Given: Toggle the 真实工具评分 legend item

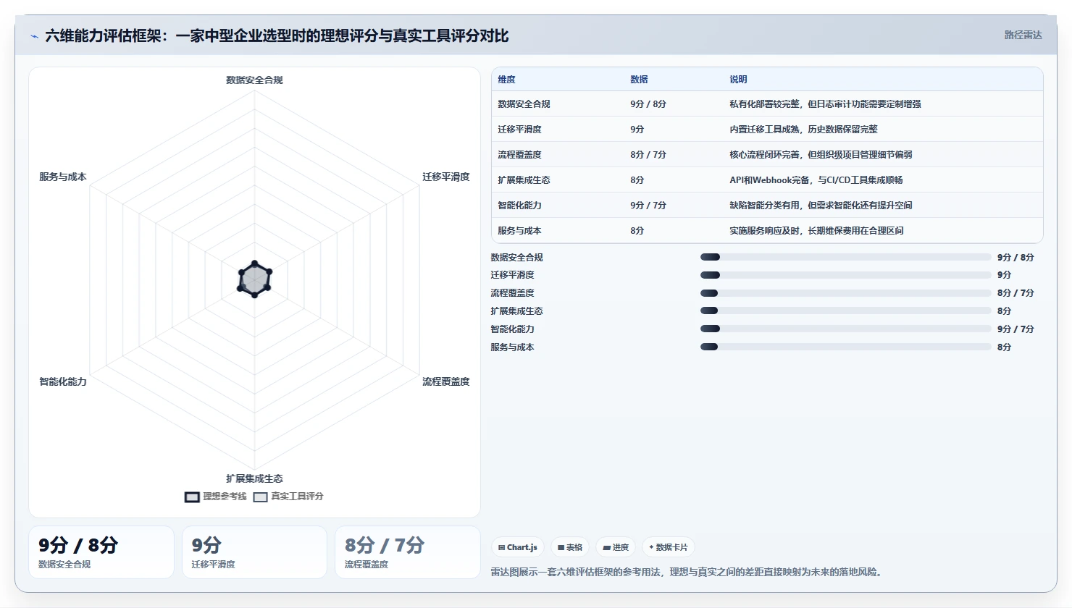Looking at the screenshot, I should (288, 497).
